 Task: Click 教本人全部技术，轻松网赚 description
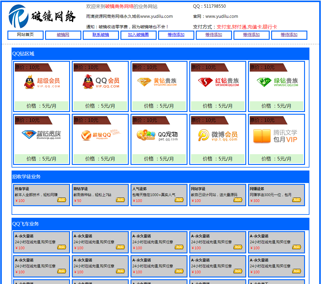36,195
